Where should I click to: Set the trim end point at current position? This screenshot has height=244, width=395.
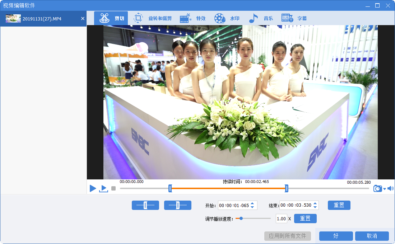pyautogui.click(x=177, y=205)
